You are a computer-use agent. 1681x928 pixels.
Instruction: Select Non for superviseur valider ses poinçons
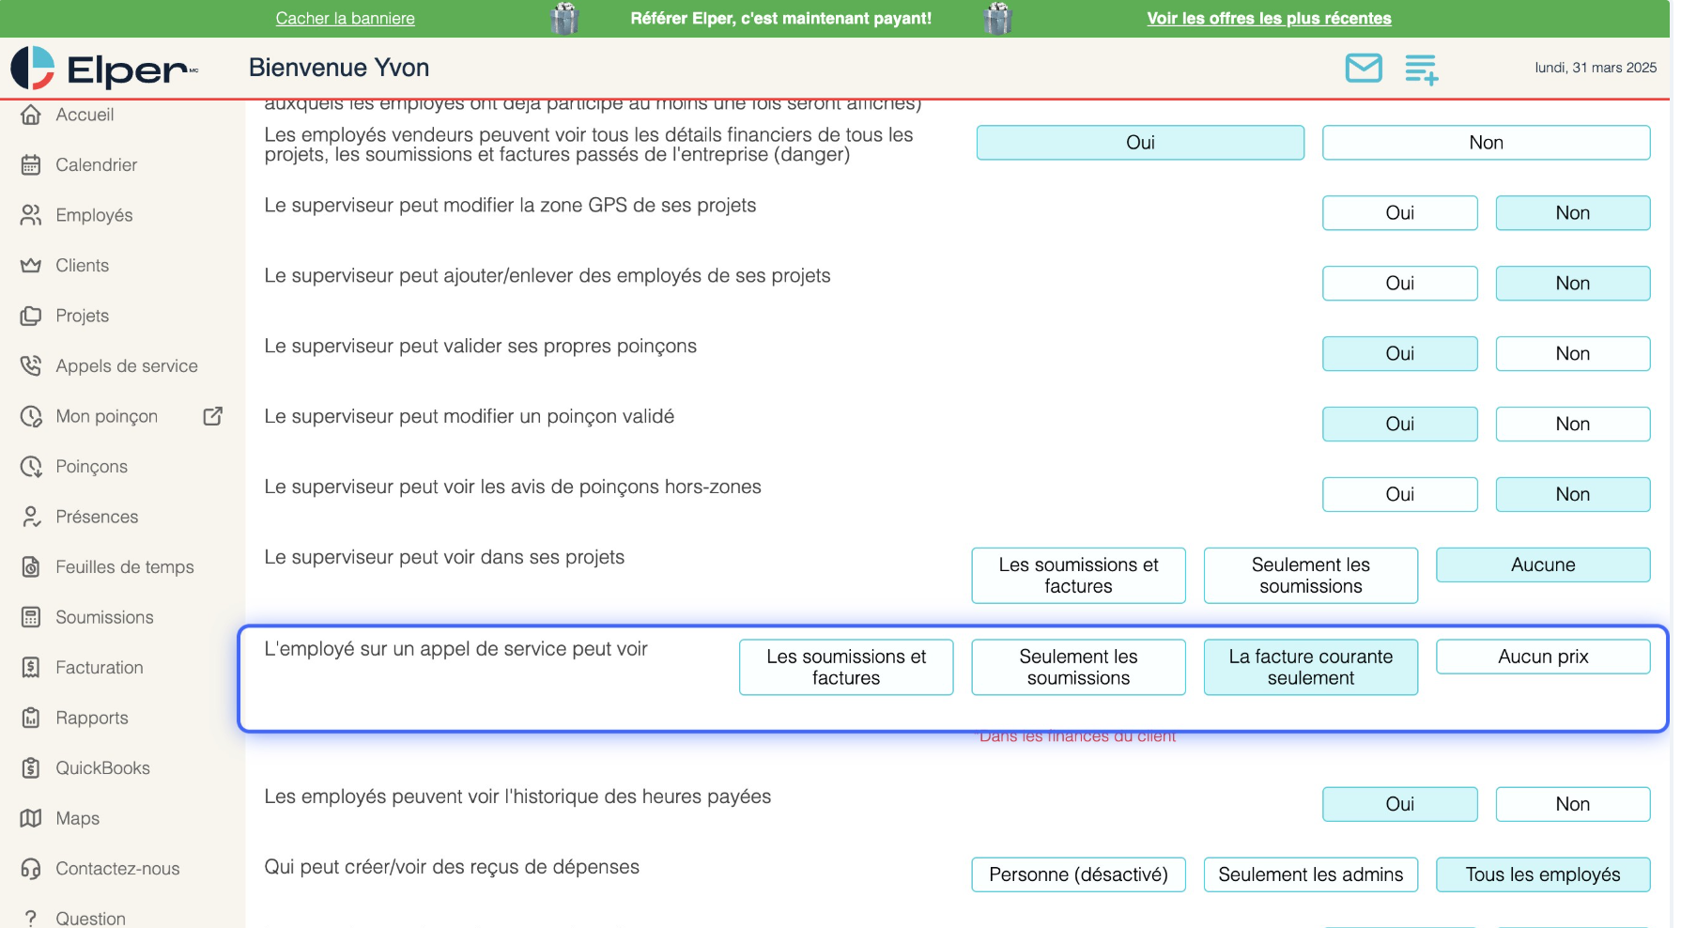pyautogui.click(x=1572, y=354)
